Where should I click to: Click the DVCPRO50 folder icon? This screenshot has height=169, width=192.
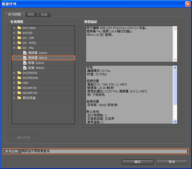tap(19, 73)
